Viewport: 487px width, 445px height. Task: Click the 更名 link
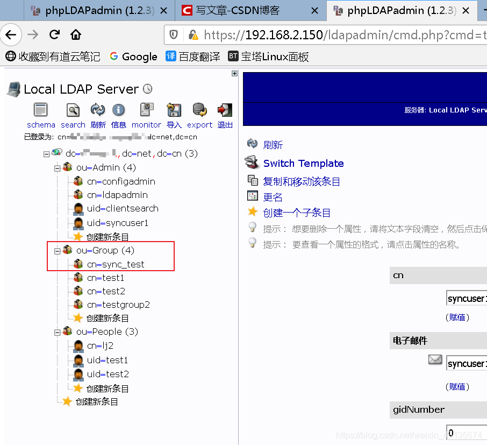pos(273,197)
